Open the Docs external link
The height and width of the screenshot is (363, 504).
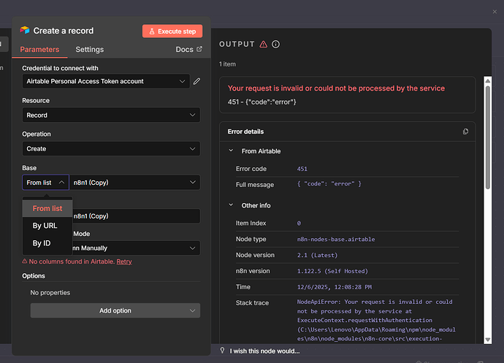[x=188, y=50]
